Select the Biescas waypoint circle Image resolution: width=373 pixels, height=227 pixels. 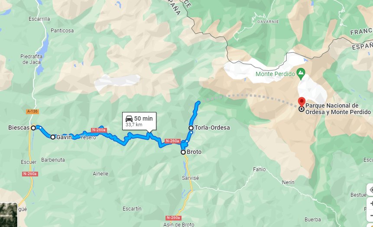click(33, 128)
